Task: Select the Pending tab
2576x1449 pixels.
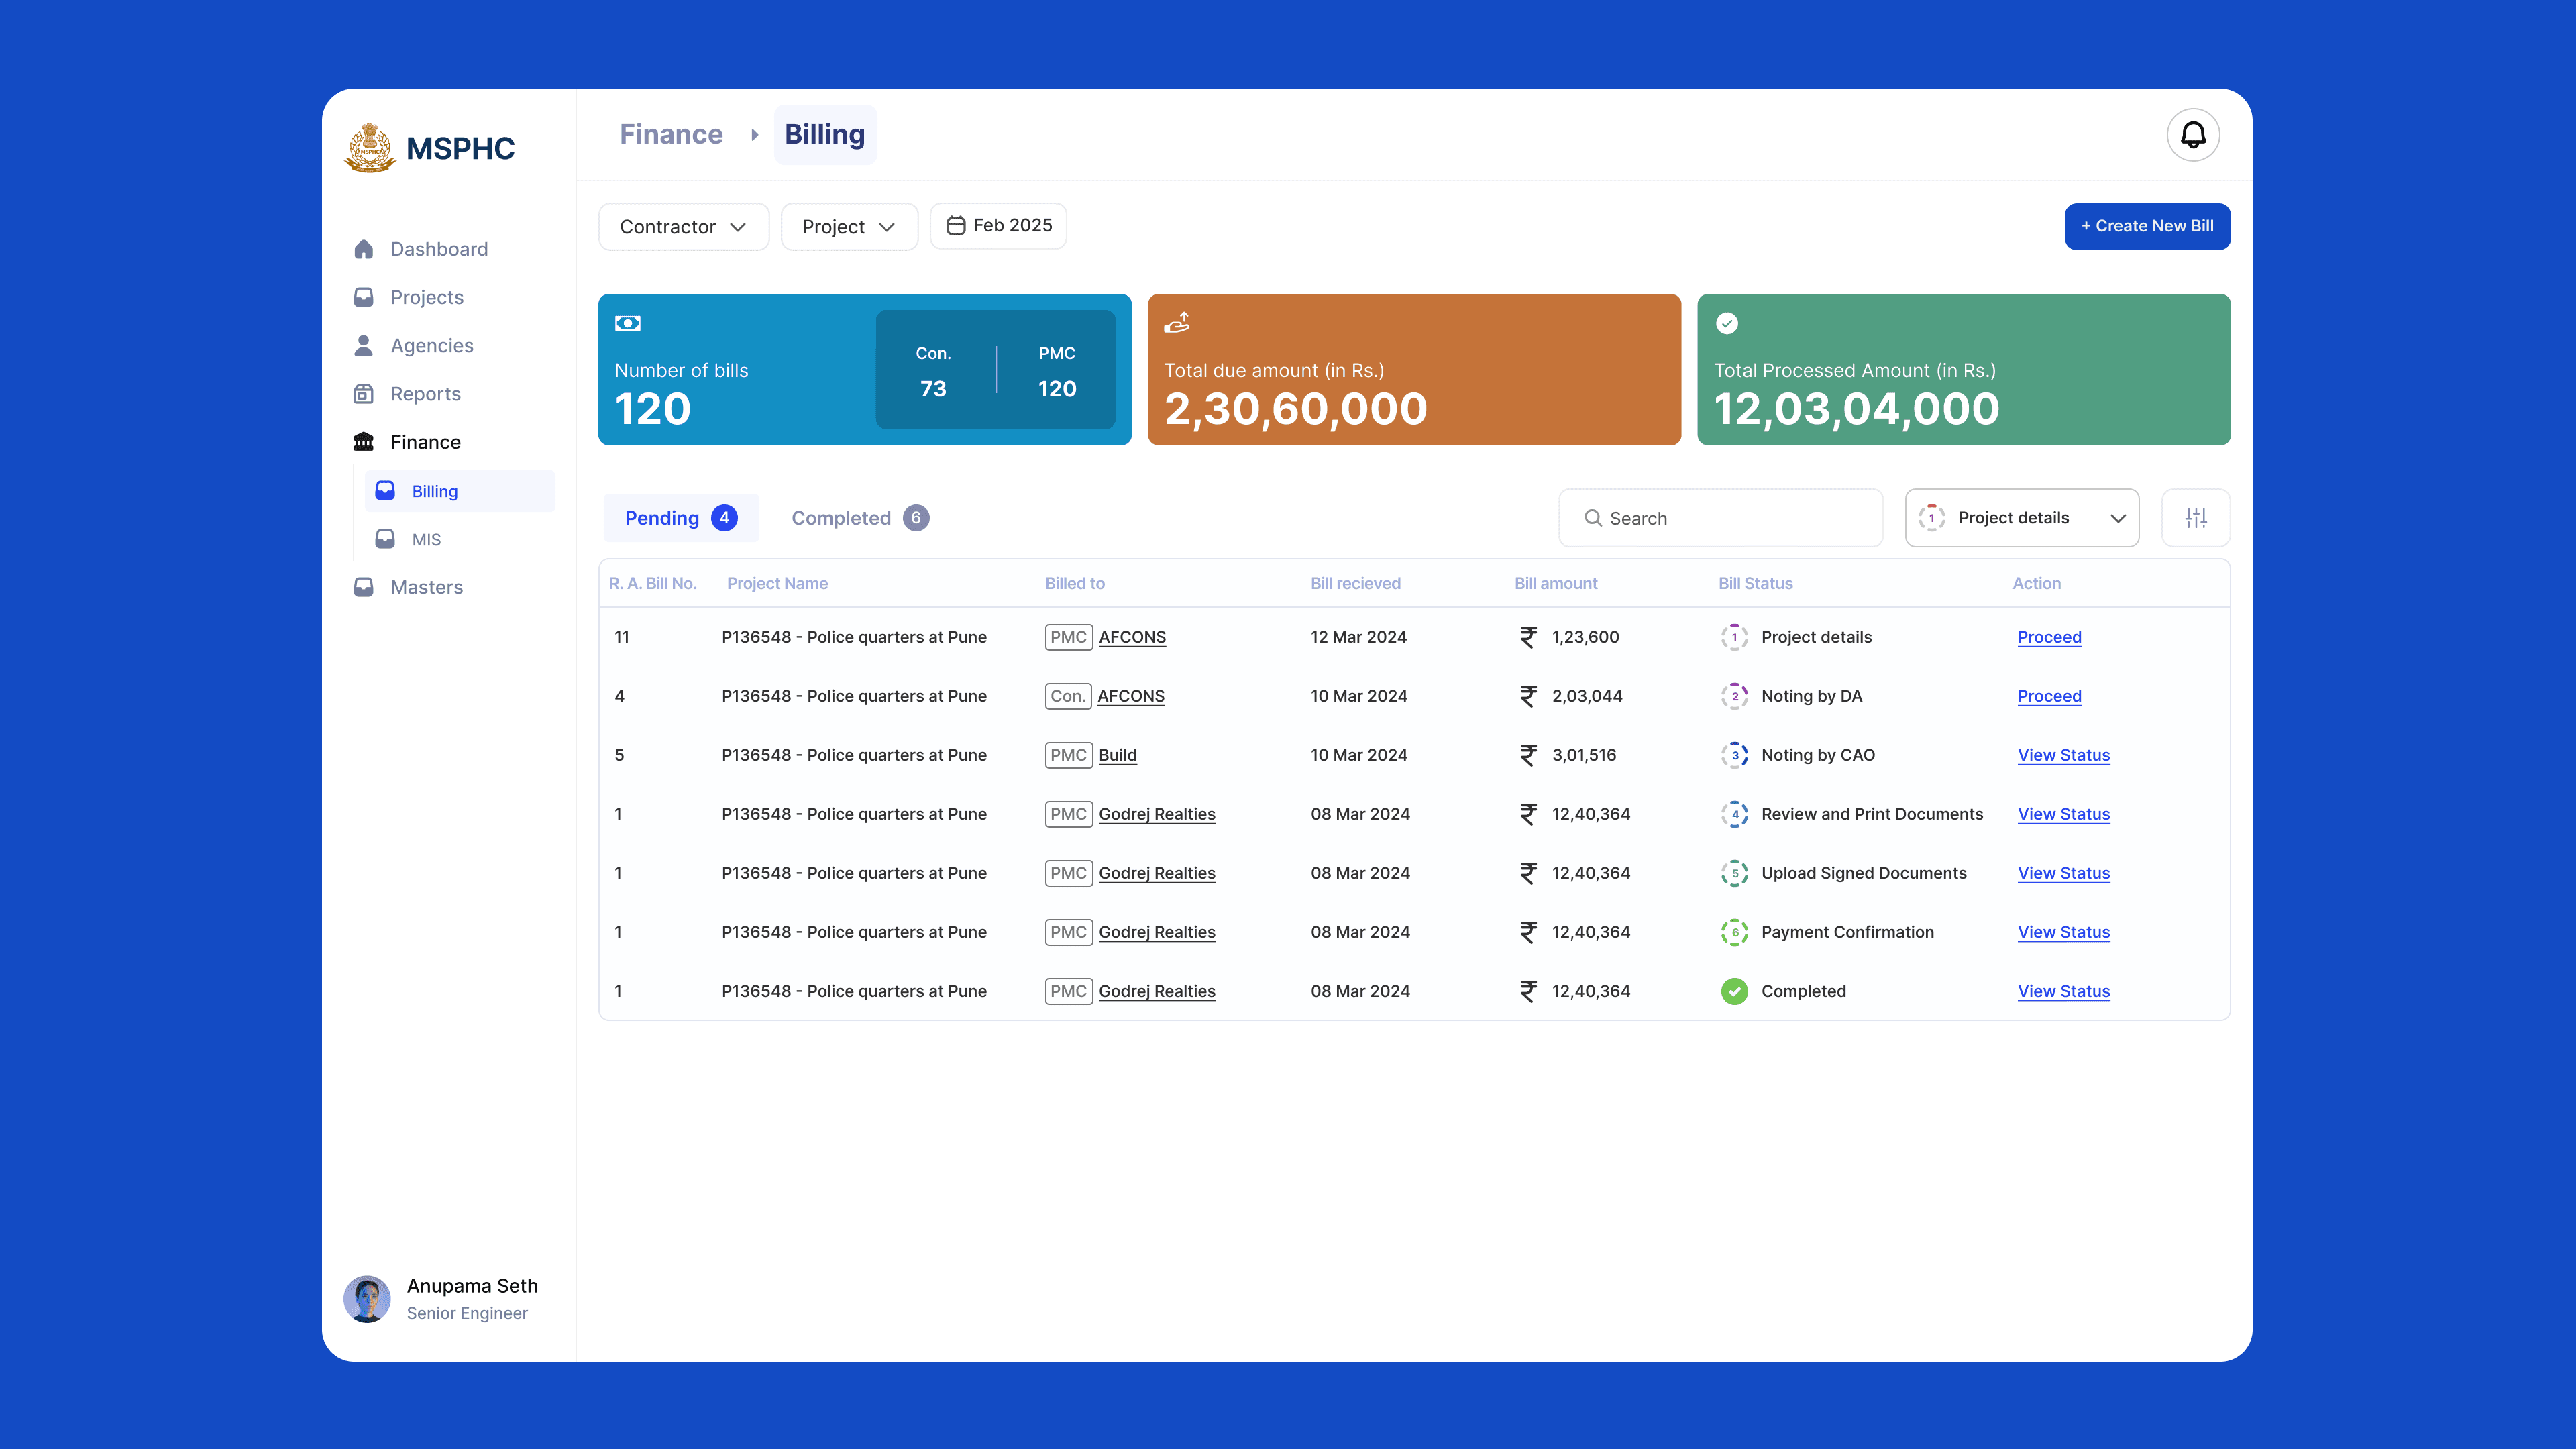Action: tap(681, 517)
